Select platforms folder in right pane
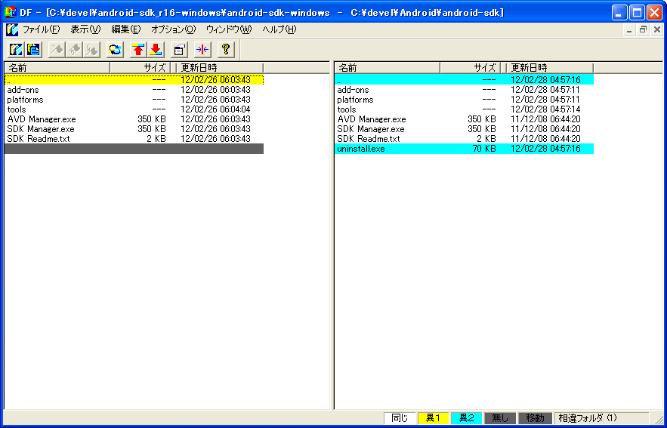The height and width of the screenshot is (428, 667). tap(464, 100)
